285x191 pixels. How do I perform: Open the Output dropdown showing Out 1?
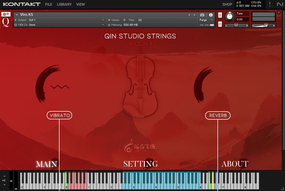59,20
